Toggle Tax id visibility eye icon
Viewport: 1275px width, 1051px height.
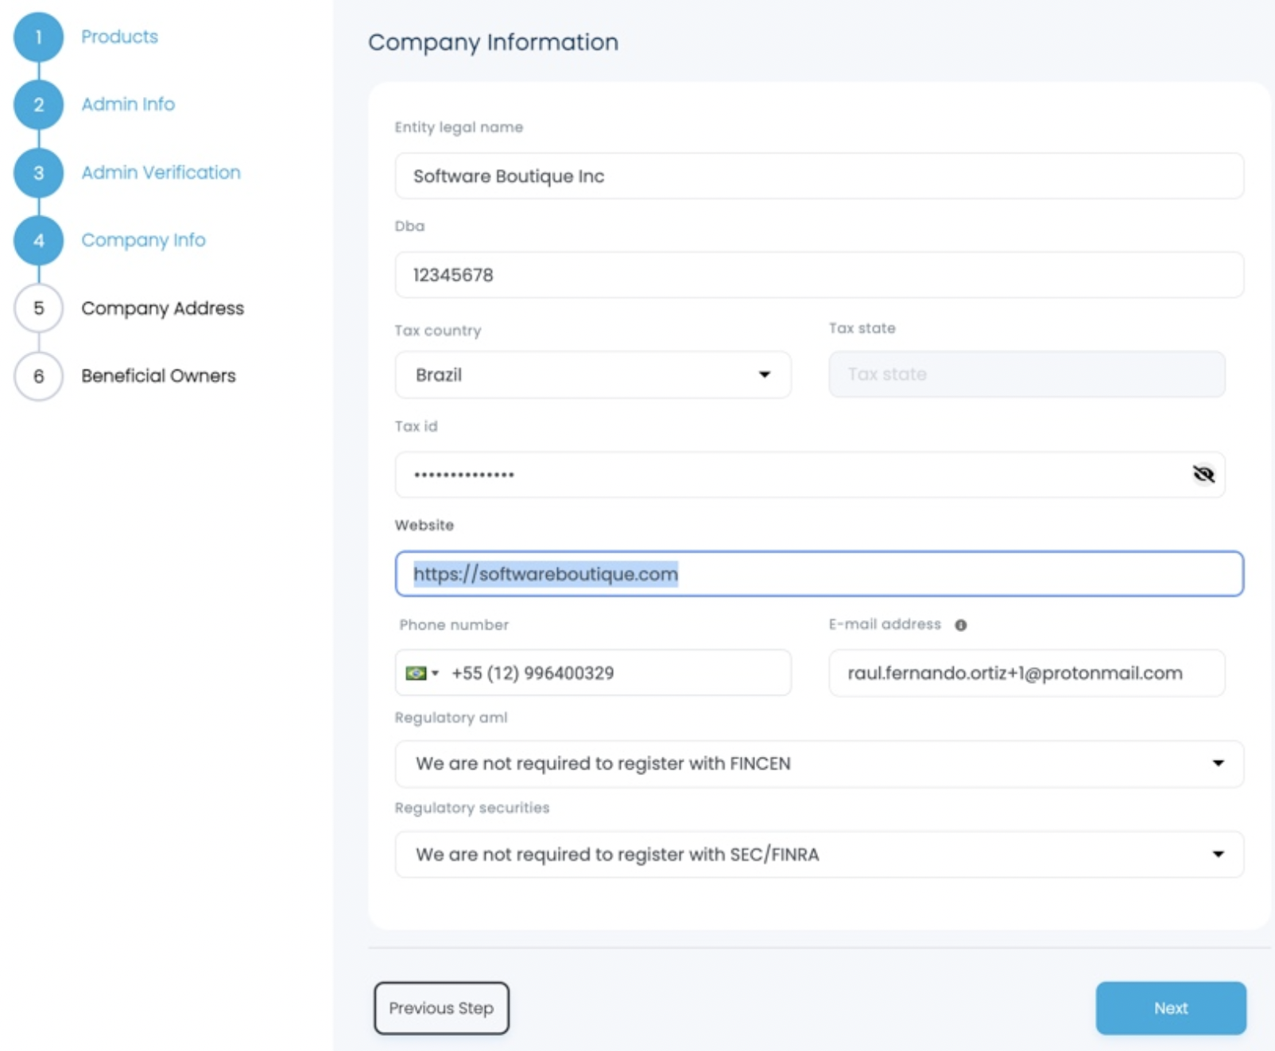(x=1203, y=475)
